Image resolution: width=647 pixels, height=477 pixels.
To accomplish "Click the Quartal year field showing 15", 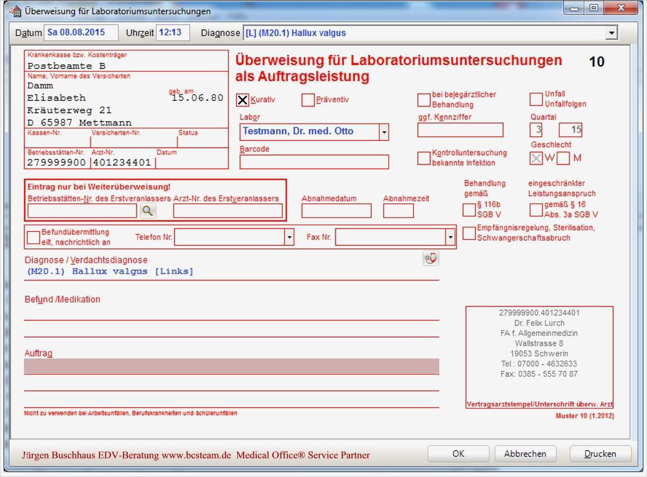I will [571, 130].
